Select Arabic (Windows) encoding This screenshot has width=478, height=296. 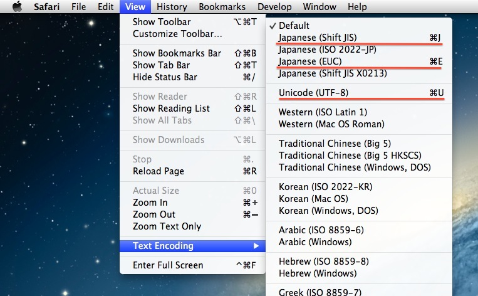click(359, 242)
